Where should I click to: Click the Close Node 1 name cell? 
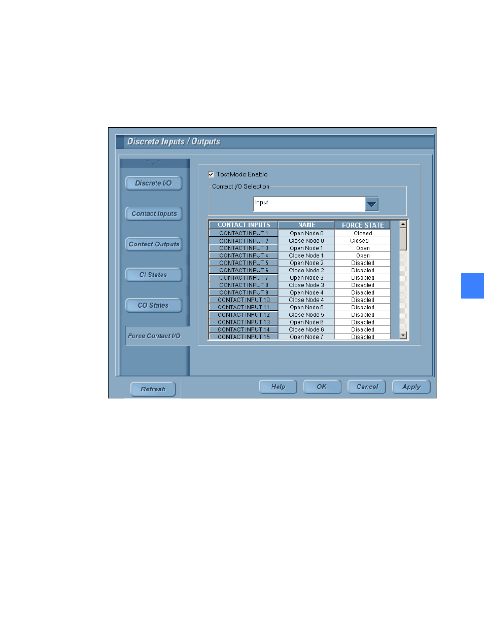[306, 256]
